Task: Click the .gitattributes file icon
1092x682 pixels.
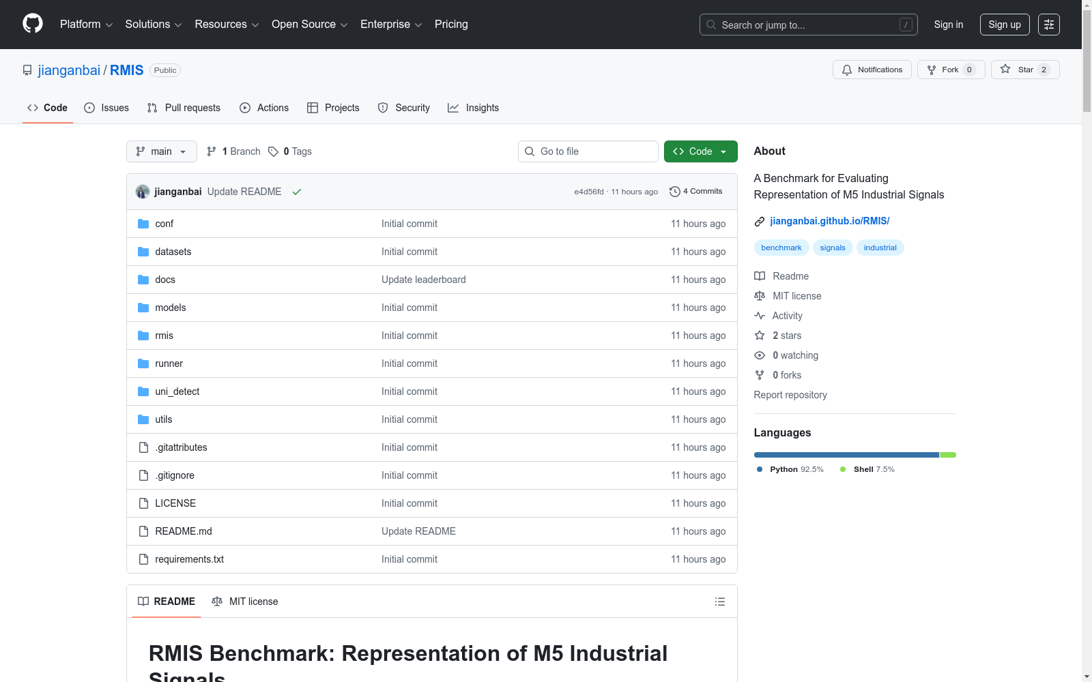Action: pyautogui.click(x=143, y=447)
